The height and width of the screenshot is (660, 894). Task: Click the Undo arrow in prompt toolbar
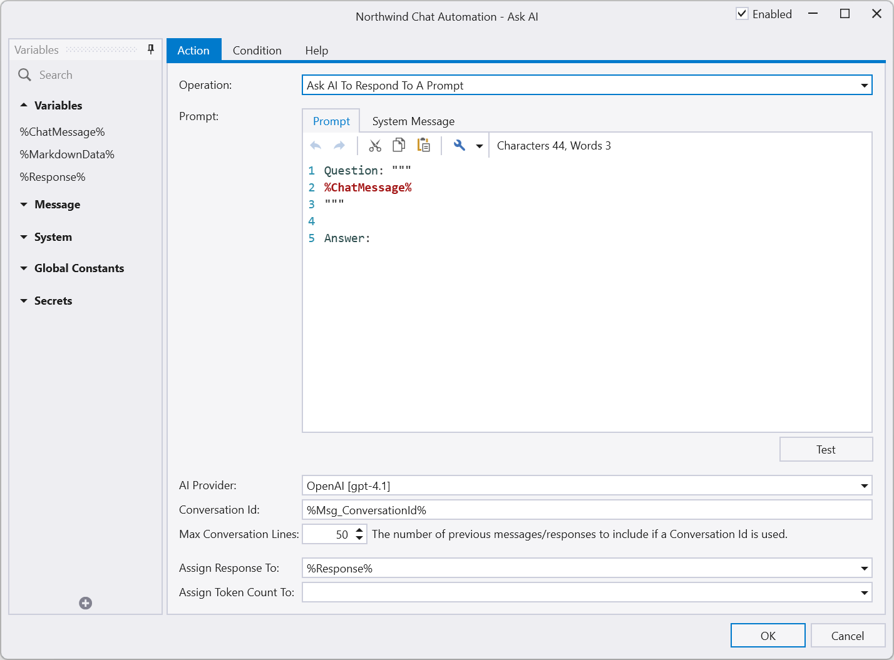(316, 146)
